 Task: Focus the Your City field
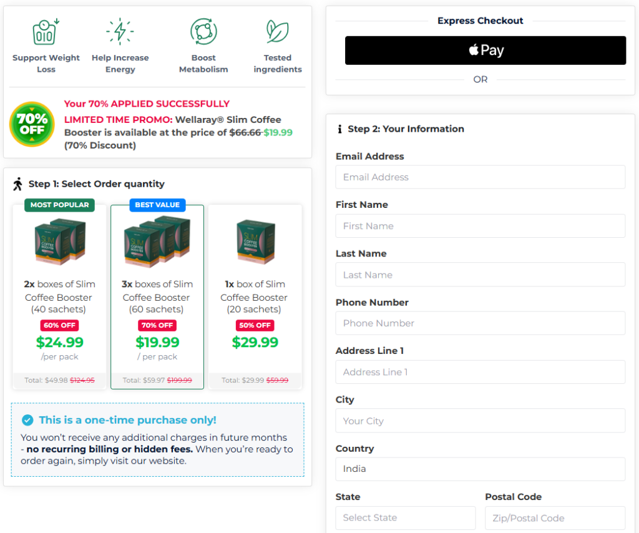tap(480, 421)
